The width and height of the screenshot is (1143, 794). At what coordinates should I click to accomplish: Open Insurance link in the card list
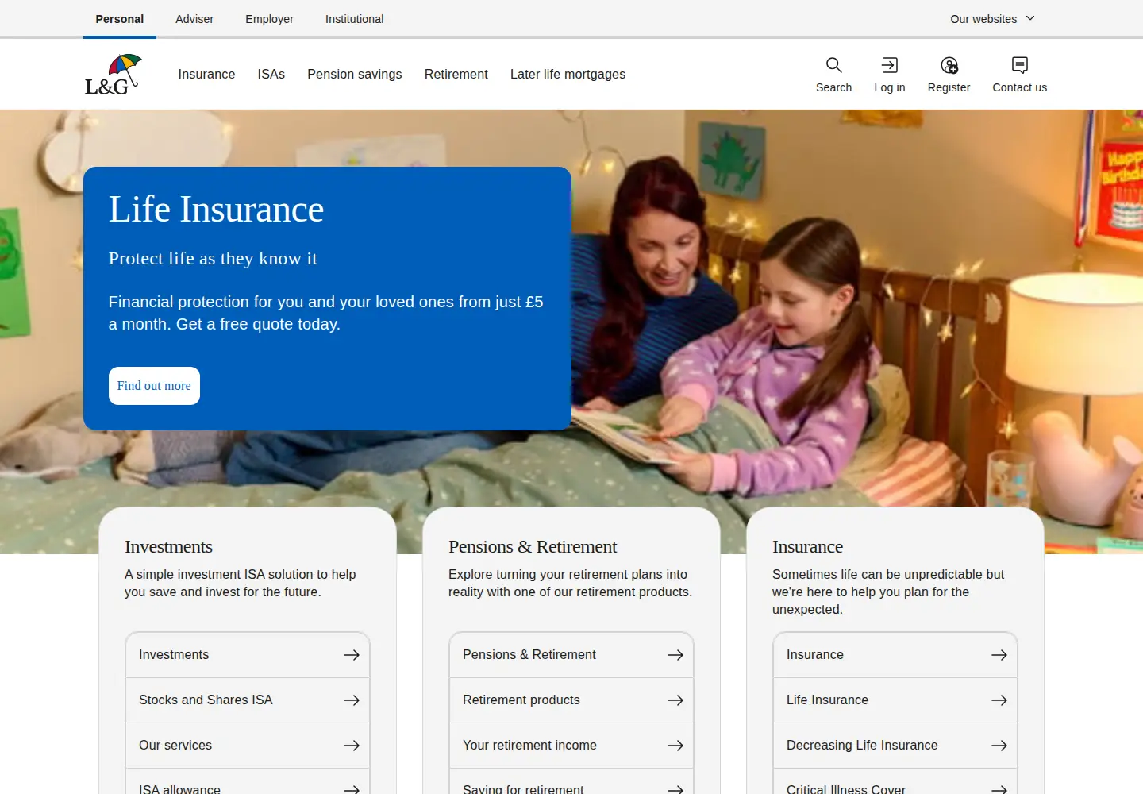(895, 655)
